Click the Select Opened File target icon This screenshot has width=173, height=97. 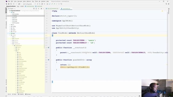pyautogui.click(x=34, y=9)
